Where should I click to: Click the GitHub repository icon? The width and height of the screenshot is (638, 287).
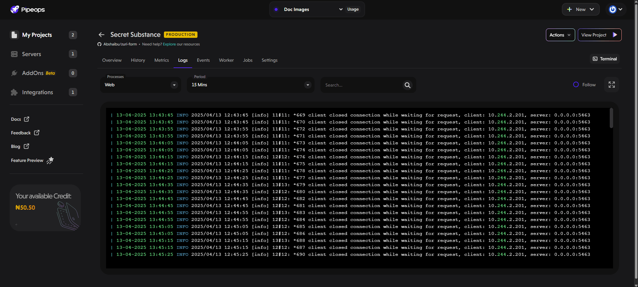coord(99,44)
